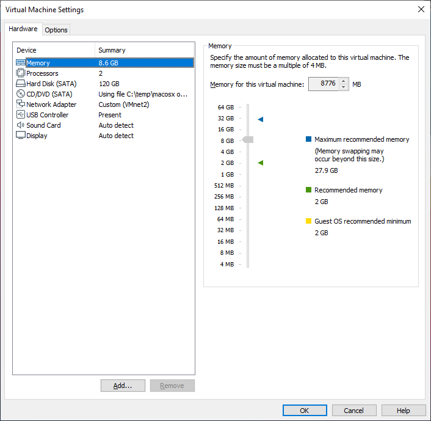The height and width of the screenshot is (421, 431).
Task: Click the 120 GB hard disk summary
Action: tap(109, 84)
